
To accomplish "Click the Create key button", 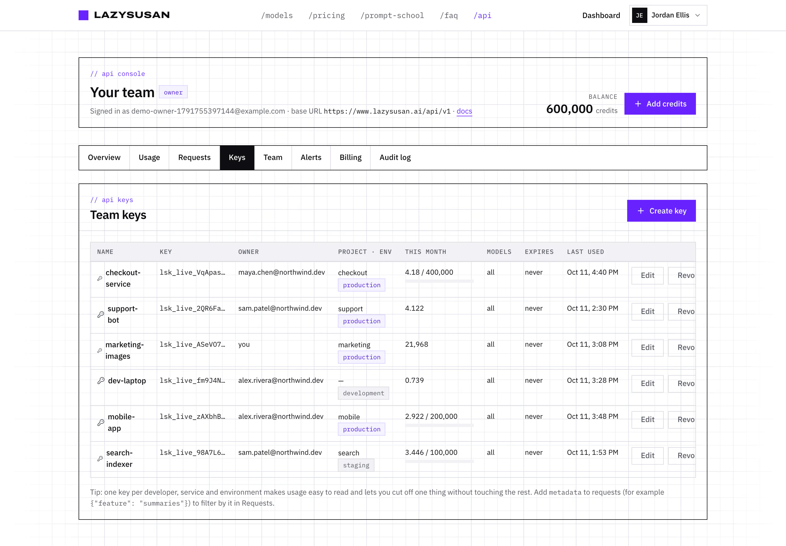I will point(661,211).
